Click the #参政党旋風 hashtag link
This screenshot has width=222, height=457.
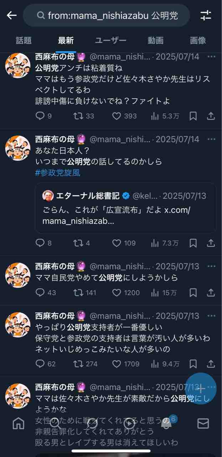58,173
